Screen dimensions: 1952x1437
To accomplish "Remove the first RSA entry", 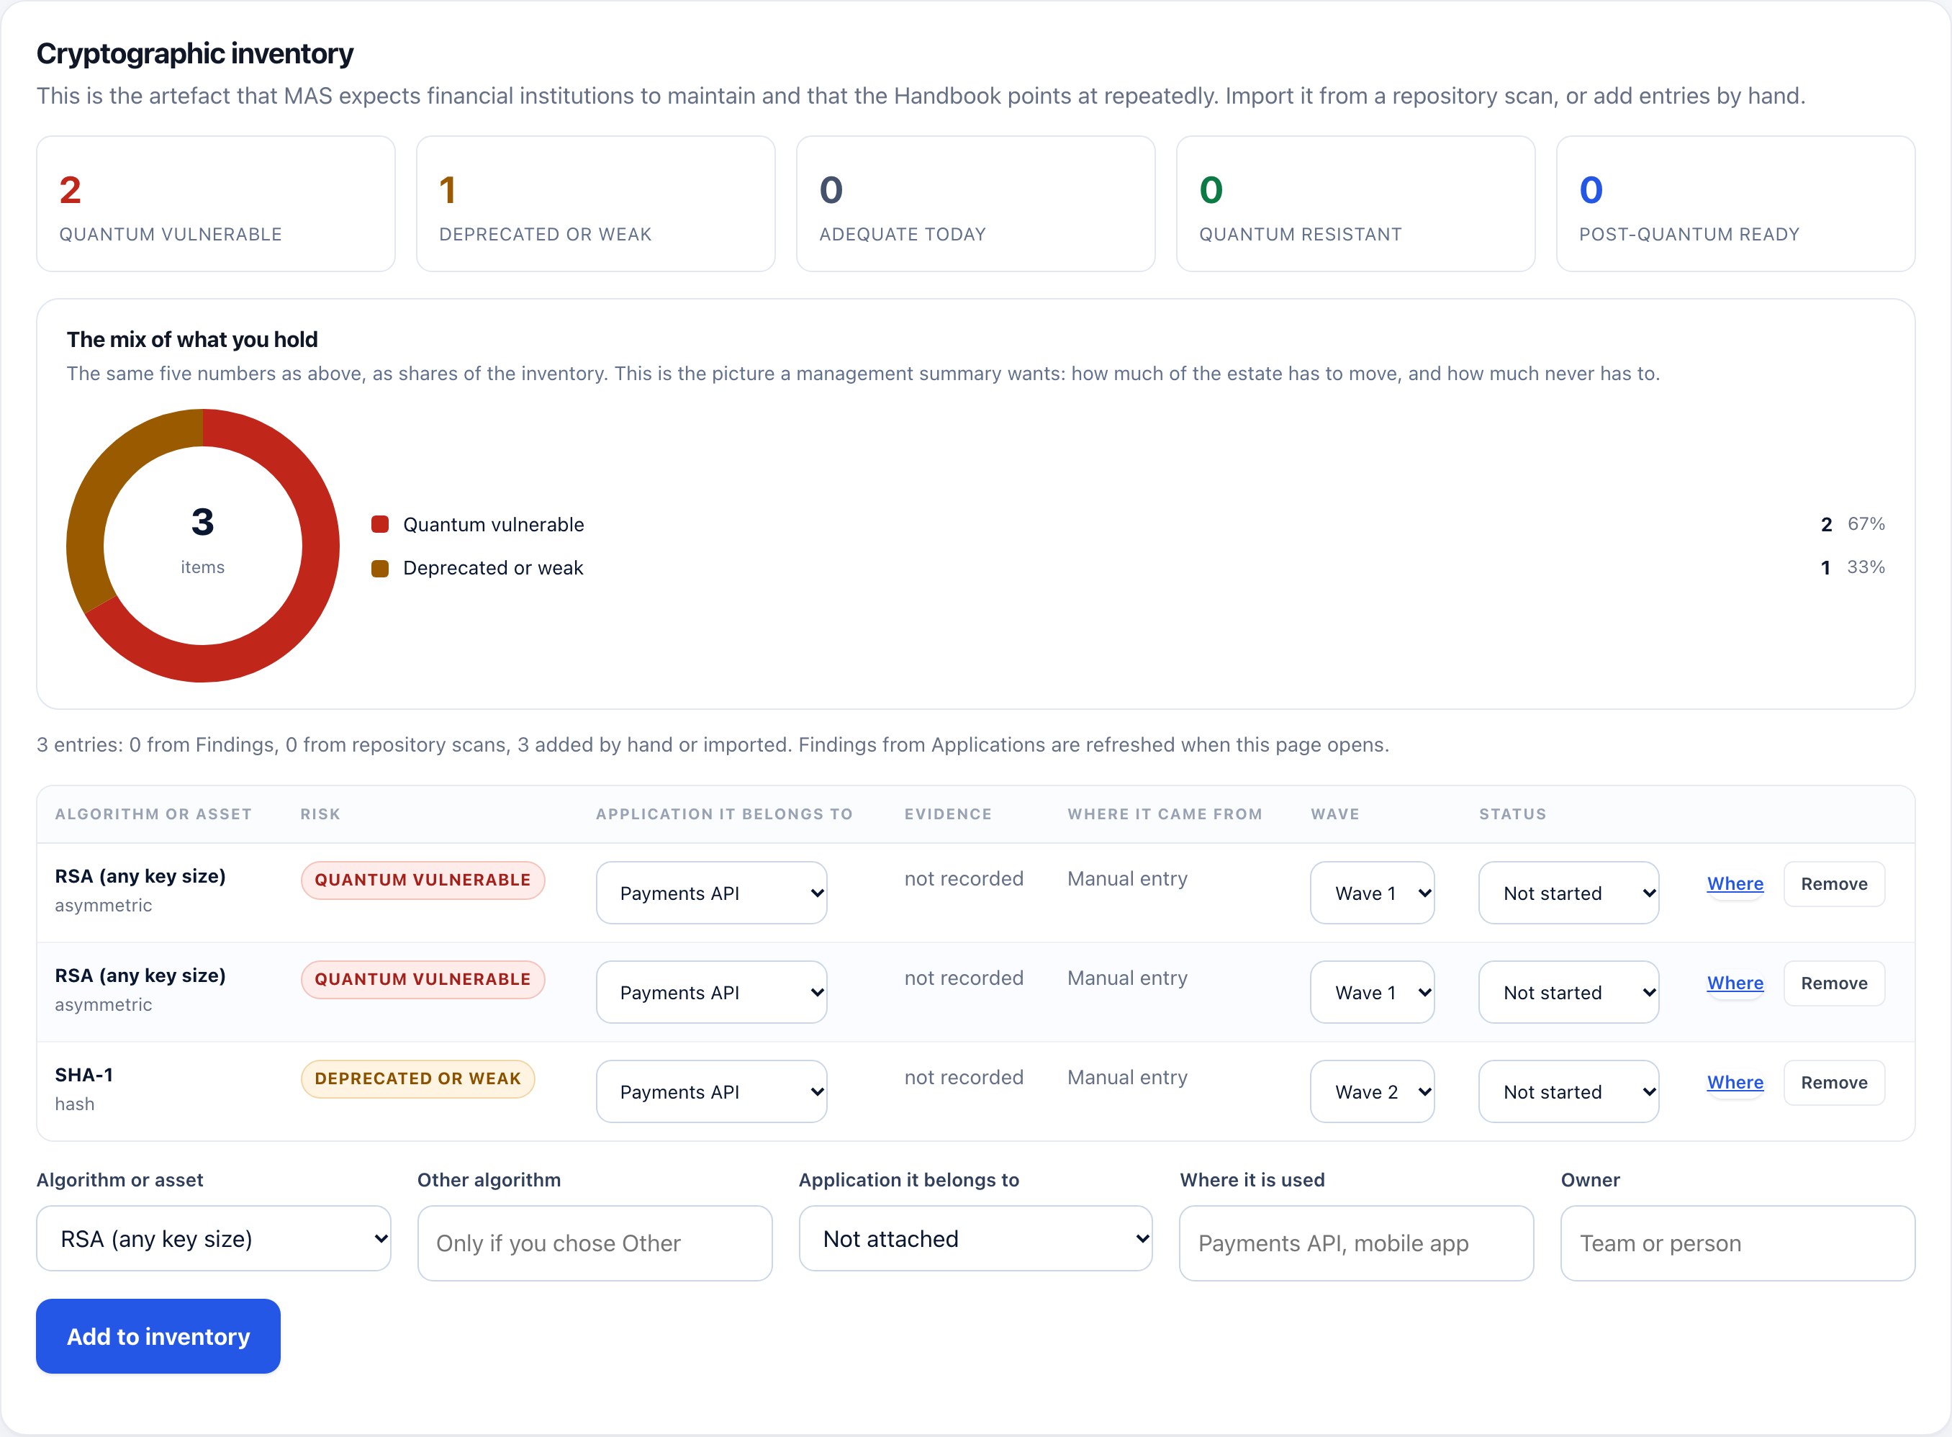I will point(1834,884).
